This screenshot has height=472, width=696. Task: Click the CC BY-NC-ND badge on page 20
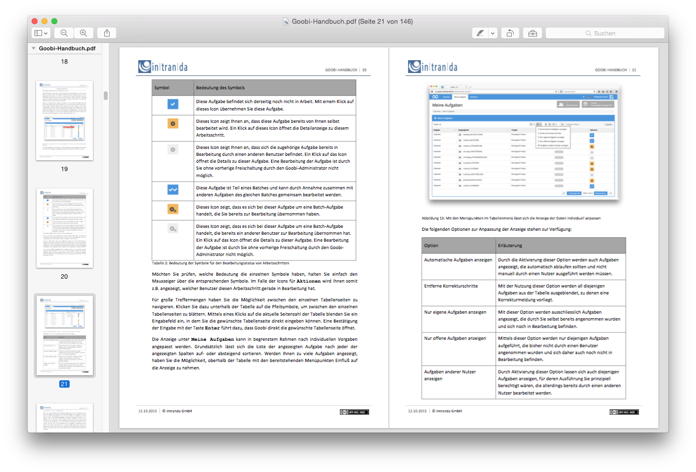tap(354, 412)
